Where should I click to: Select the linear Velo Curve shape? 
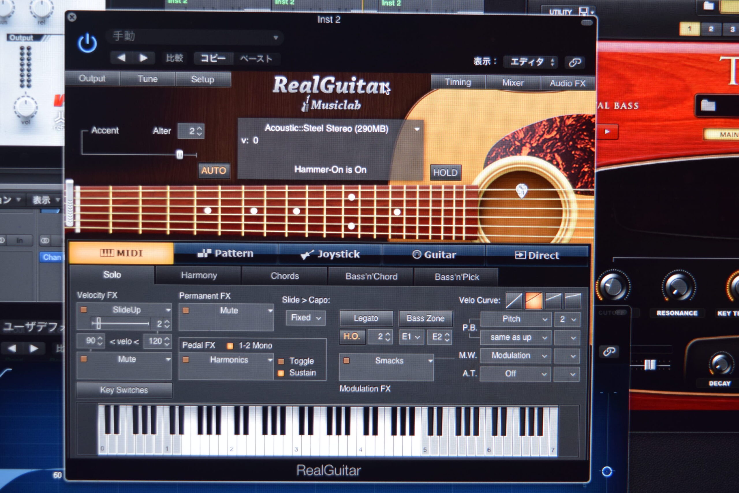point(514,300)
